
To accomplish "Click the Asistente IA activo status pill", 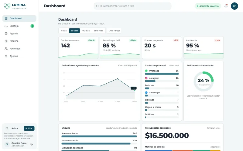I will point(208,6).
